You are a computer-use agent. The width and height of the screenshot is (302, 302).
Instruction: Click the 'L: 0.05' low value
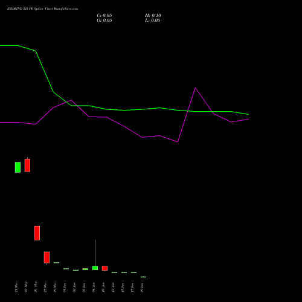[x=153, y=21]
